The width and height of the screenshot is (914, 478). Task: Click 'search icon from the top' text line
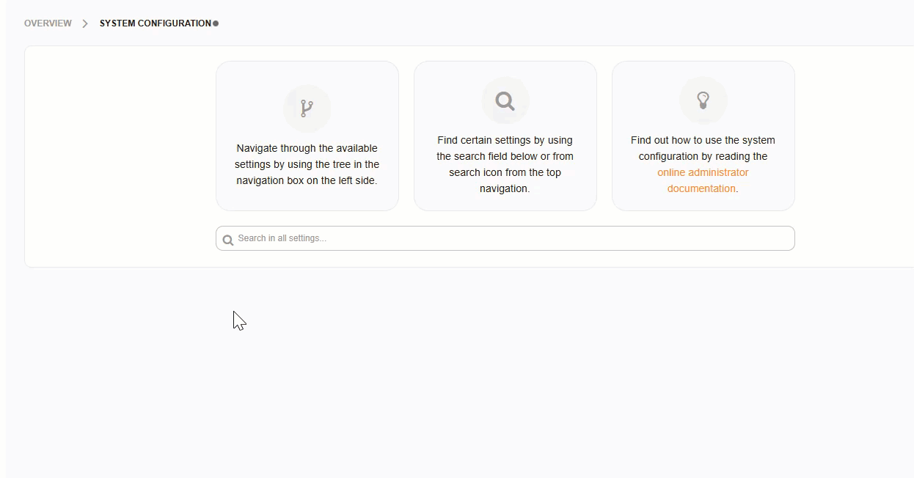pos(505,172)
